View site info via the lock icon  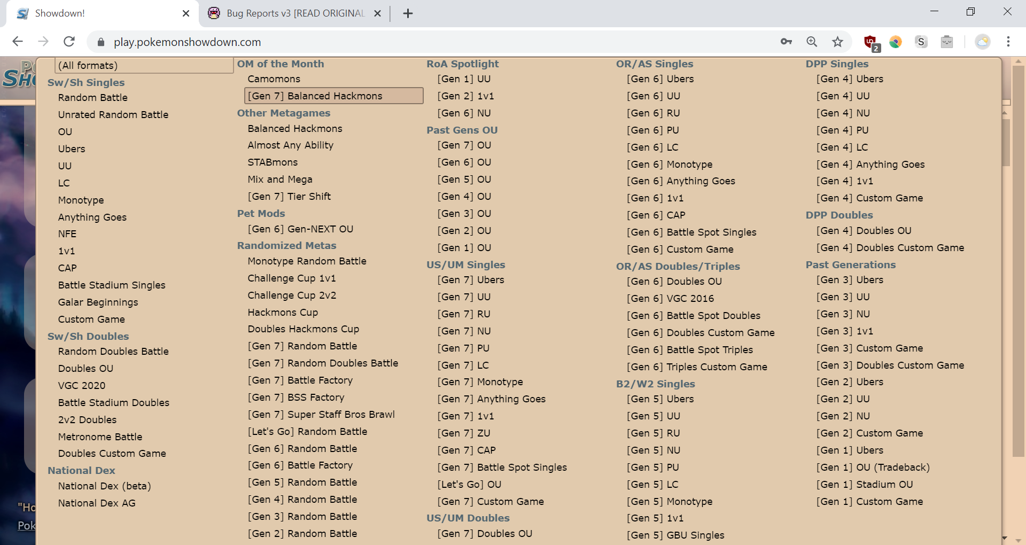coord(100,42)
